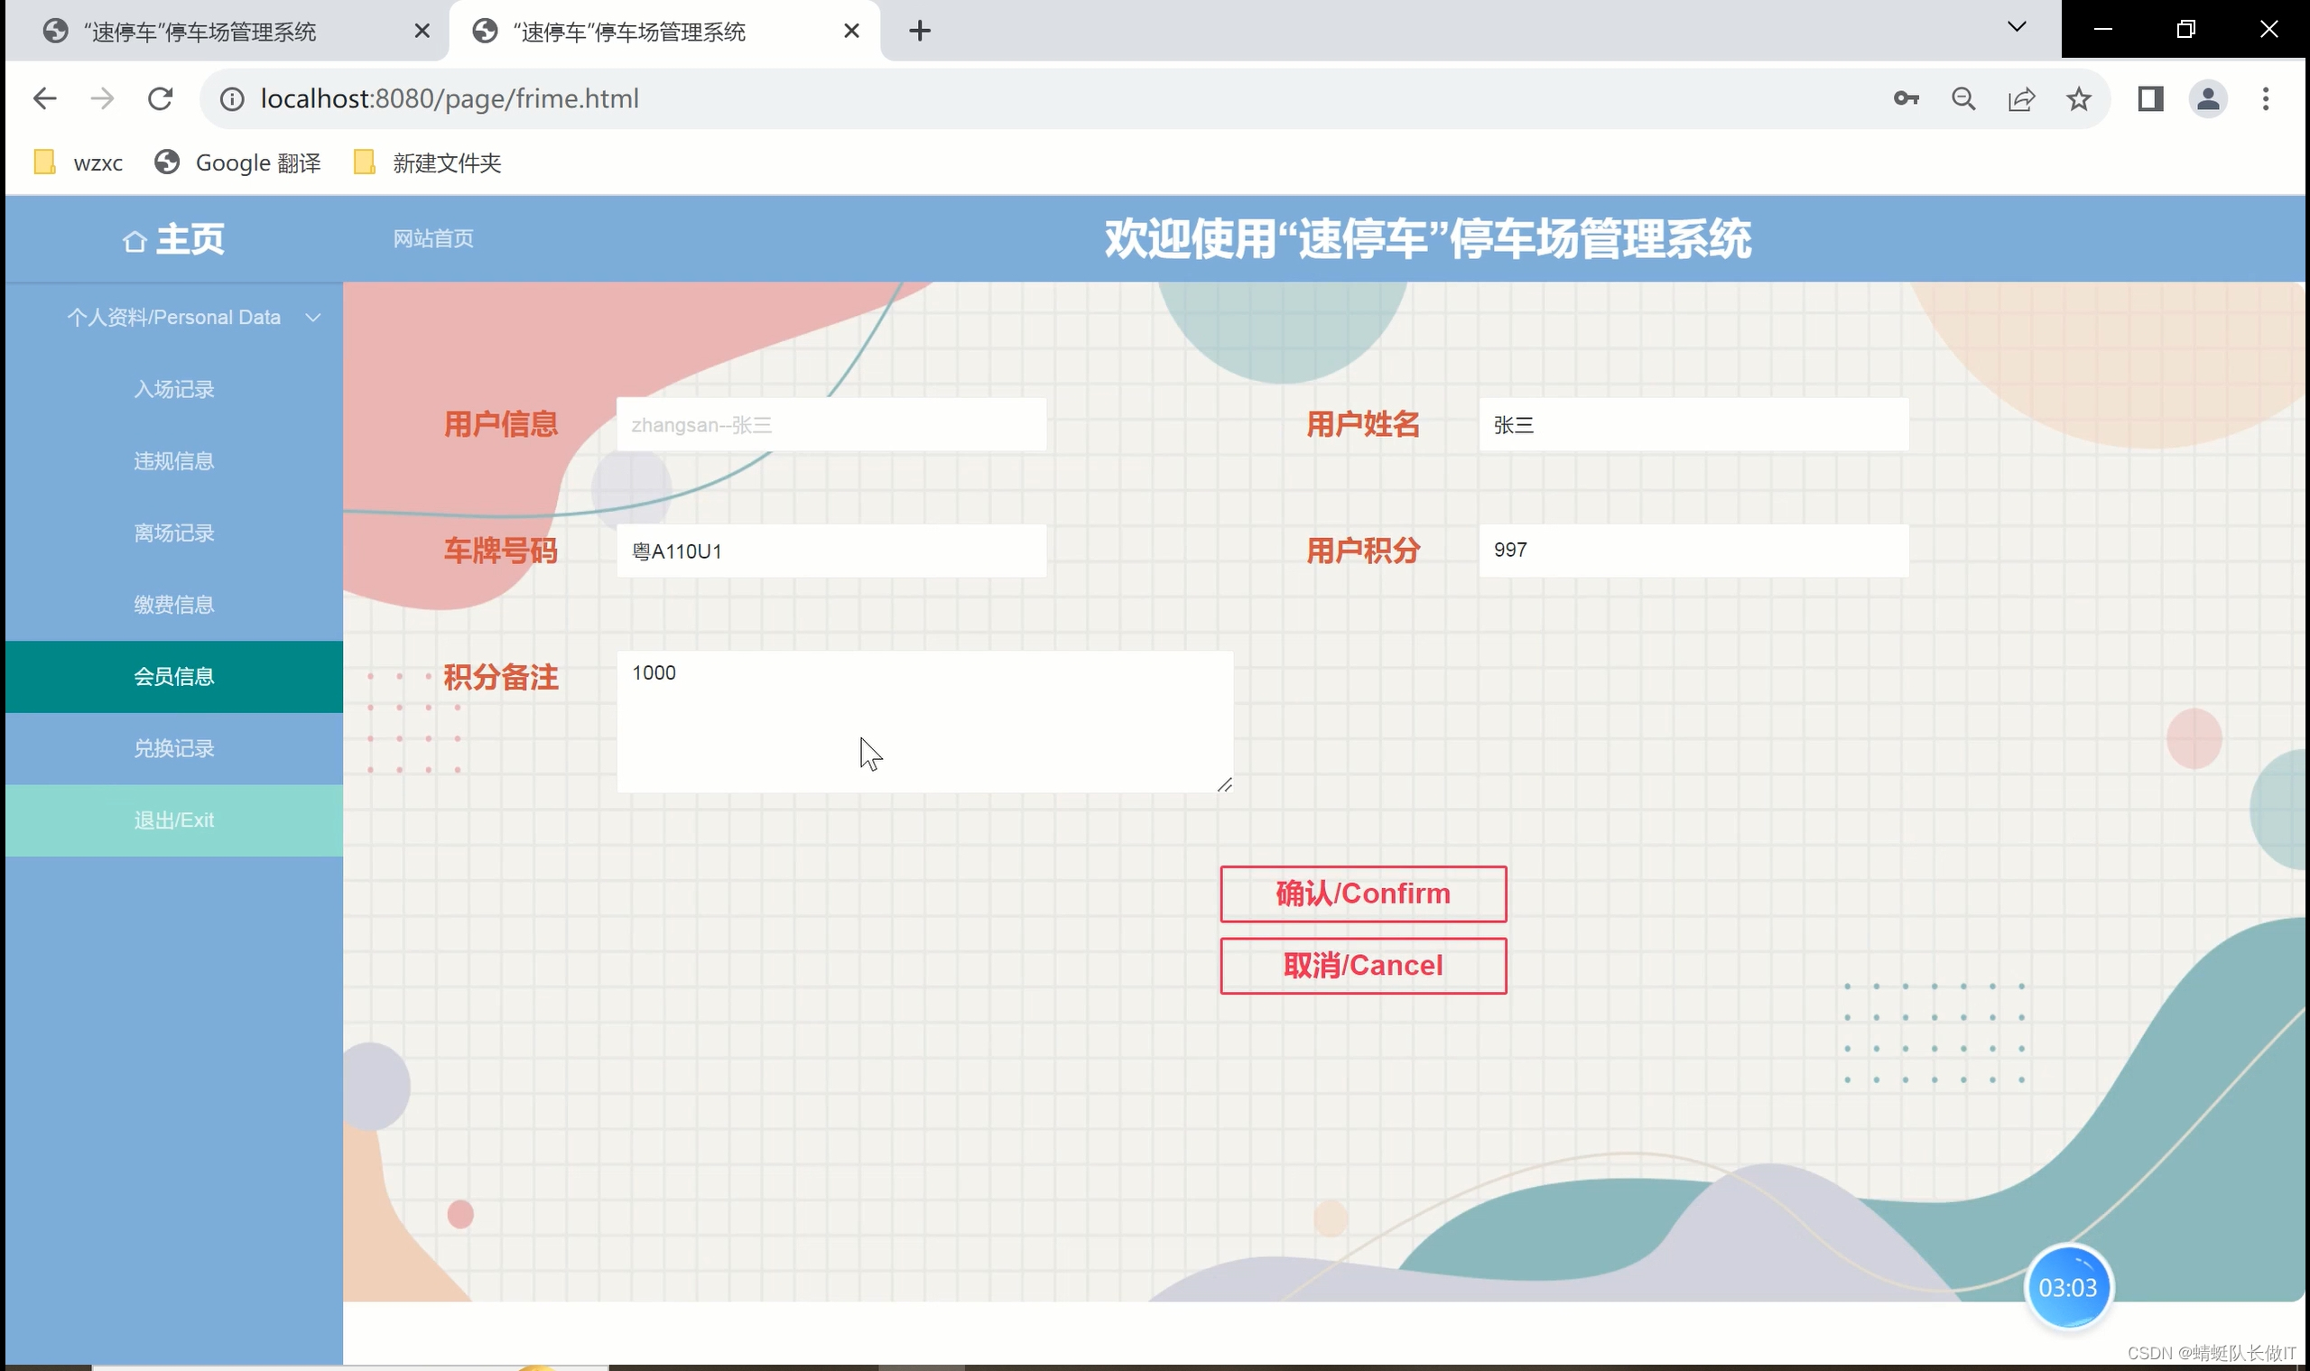Click the 取消/Cancel button
Viewport: 2310px width, 1371px height.
[1363, 965]
